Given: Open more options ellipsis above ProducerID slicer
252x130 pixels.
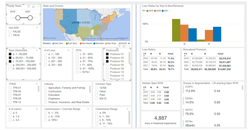Looking at the screenshot, I should click(x=129, y=46).
